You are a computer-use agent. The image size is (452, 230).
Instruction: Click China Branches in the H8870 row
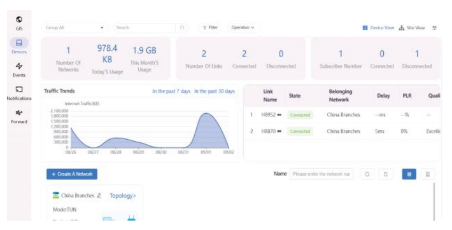tap(344, 132)
